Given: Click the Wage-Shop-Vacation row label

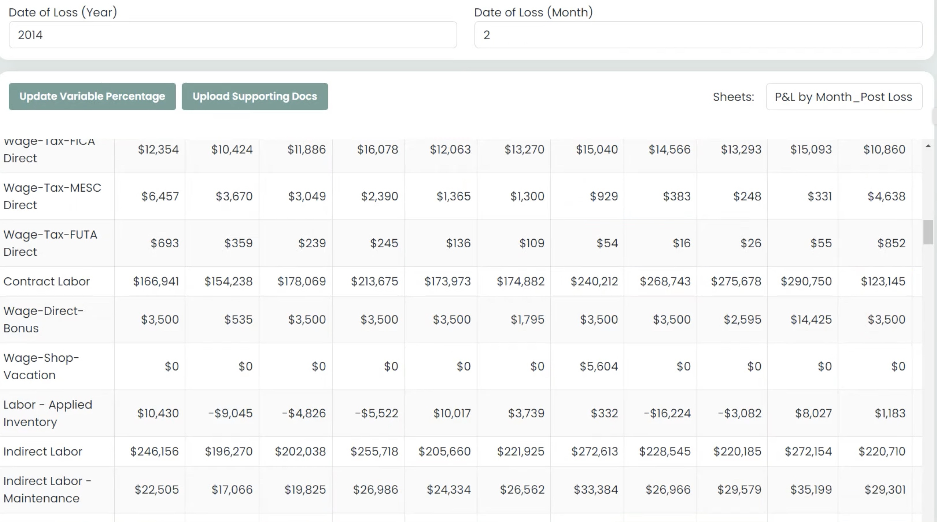Looking at the screenshot, I should [41, 366].
